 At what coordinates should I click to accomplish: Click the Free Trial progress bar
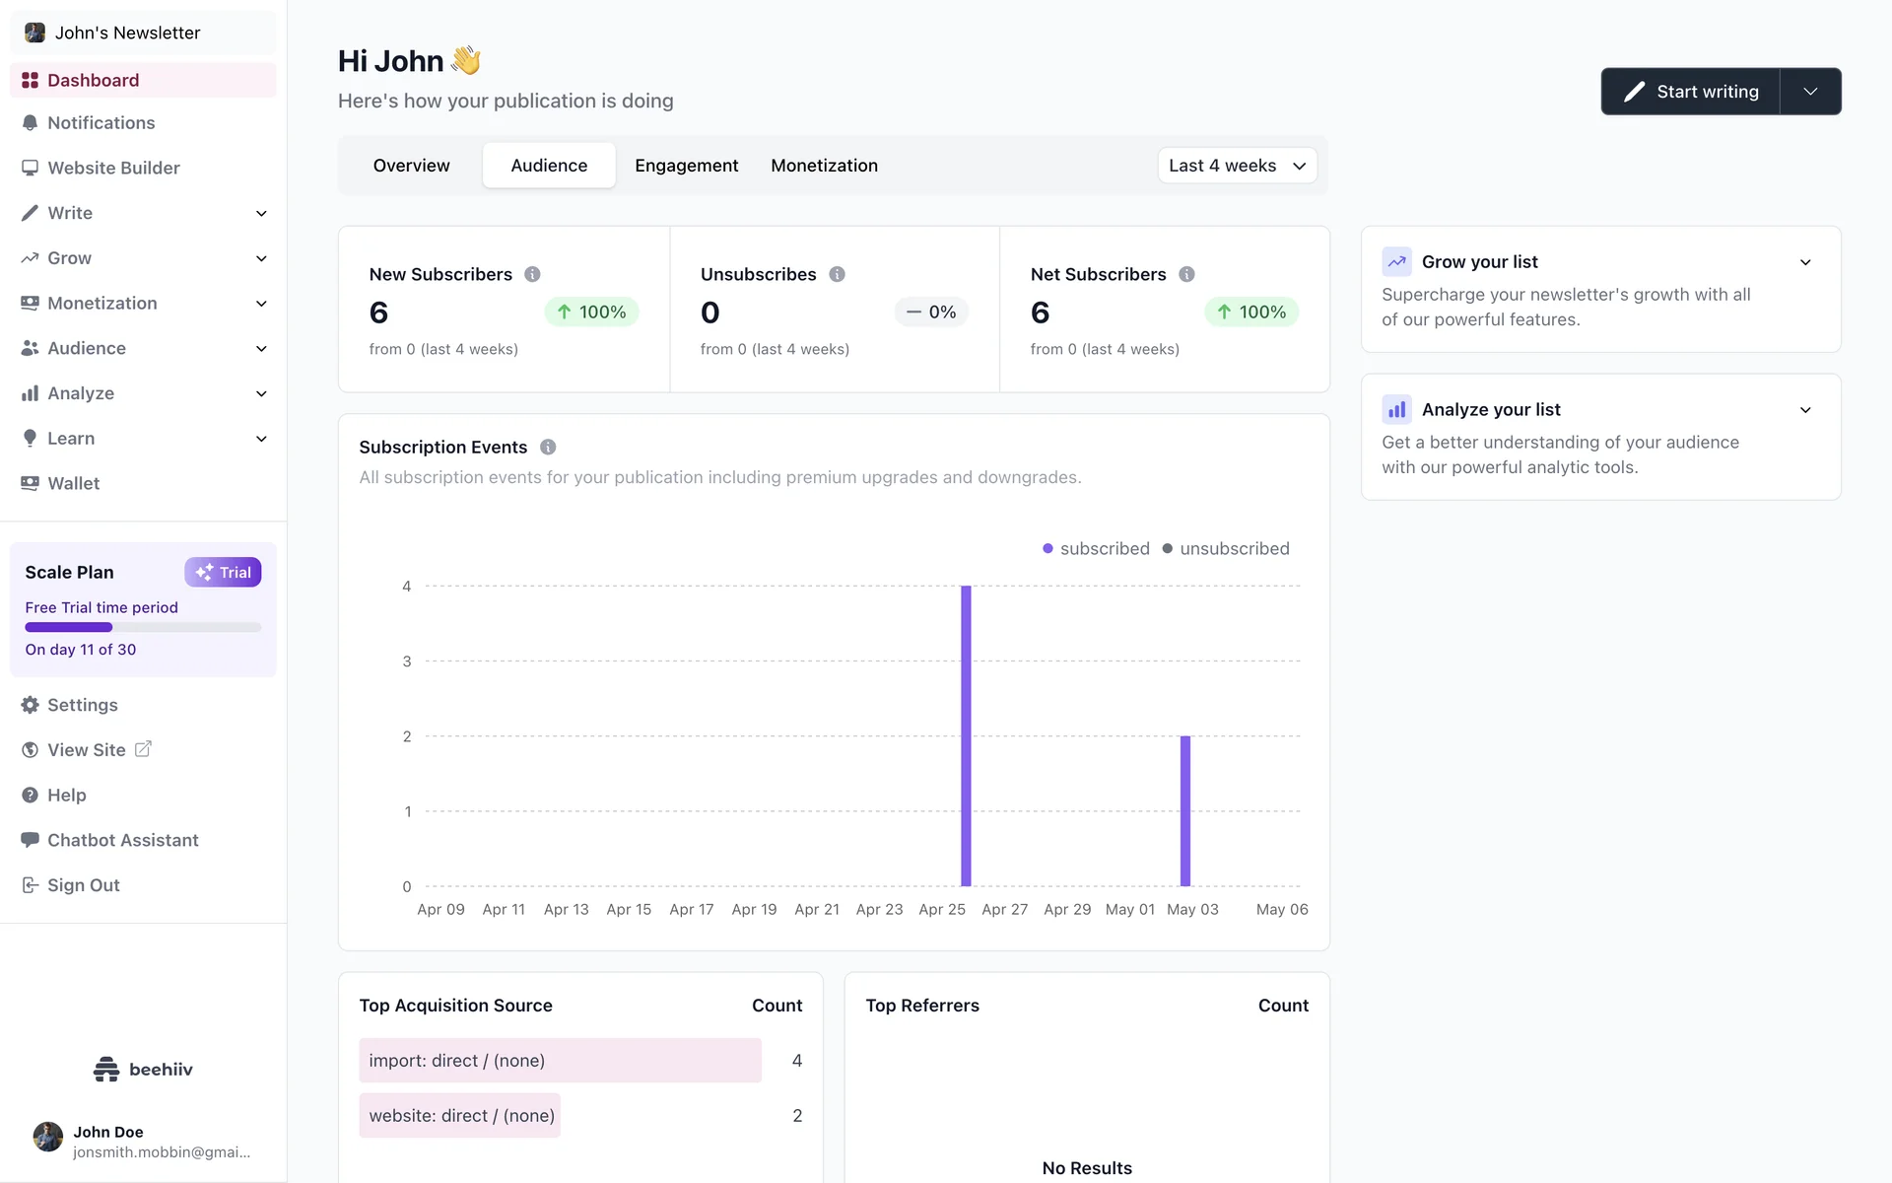tap(143, 628)
